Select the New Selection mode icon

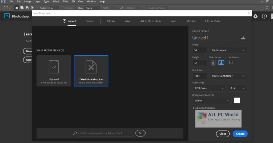[x=17, y=8]
